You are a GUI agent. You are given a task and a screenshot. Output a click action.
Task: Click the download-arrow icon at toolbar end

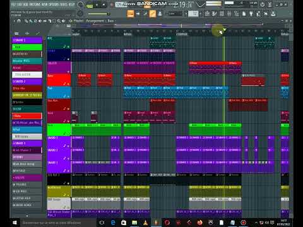273,14
